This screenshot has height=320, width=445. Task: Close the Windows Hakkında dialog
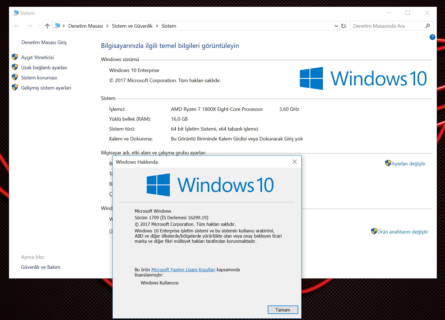coord(294,162)
